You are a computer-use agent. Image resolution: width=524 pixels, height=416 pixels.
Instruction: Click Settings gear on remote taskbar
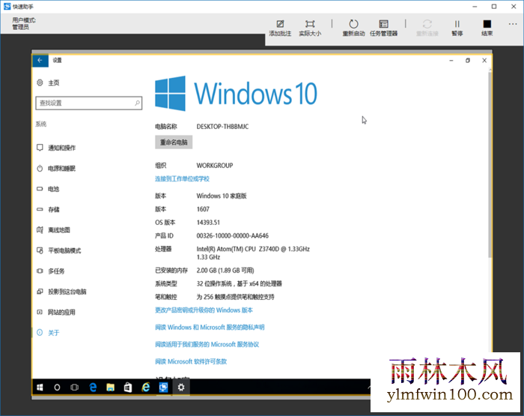click(x=181, y=388)
